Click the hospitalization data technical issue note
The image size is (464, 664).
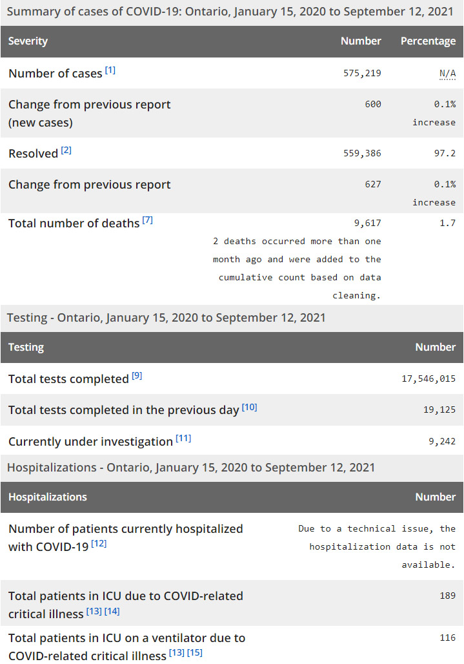(x=377, y=546)
